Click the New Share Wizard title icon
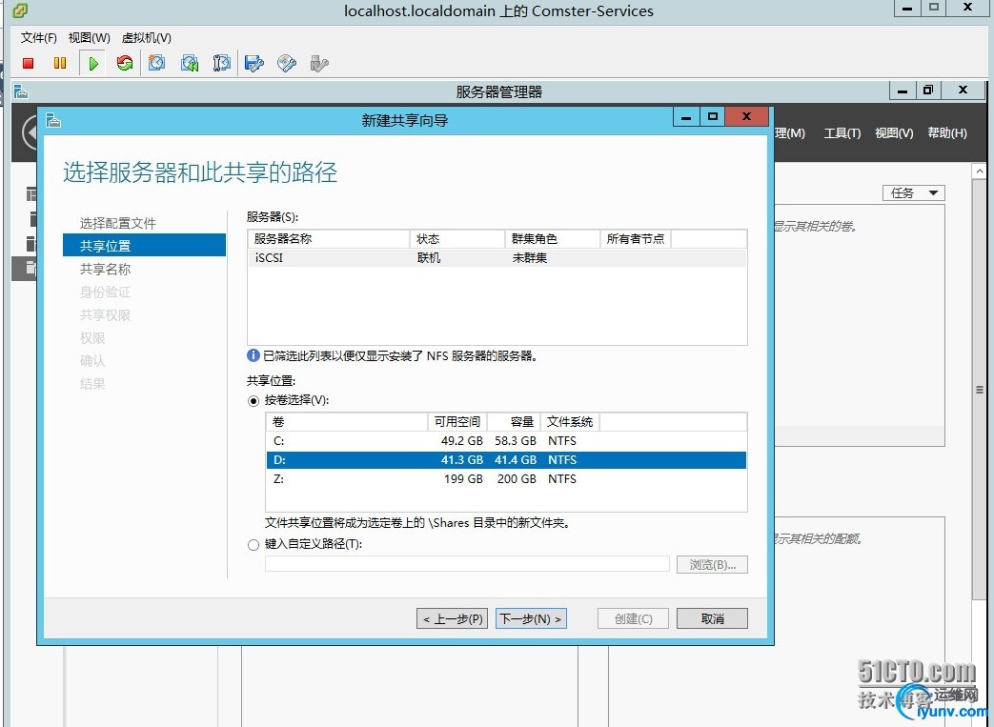This screenshot has width=994, height=727. 53,120
